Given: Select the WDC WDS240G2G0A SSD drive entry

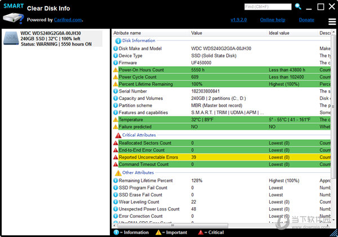Looking at the screenshot, I should (x=52, y=38).
